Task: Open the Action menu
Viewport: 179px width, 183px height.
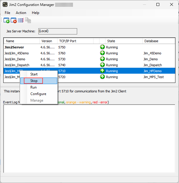Action: pos(21,13)
